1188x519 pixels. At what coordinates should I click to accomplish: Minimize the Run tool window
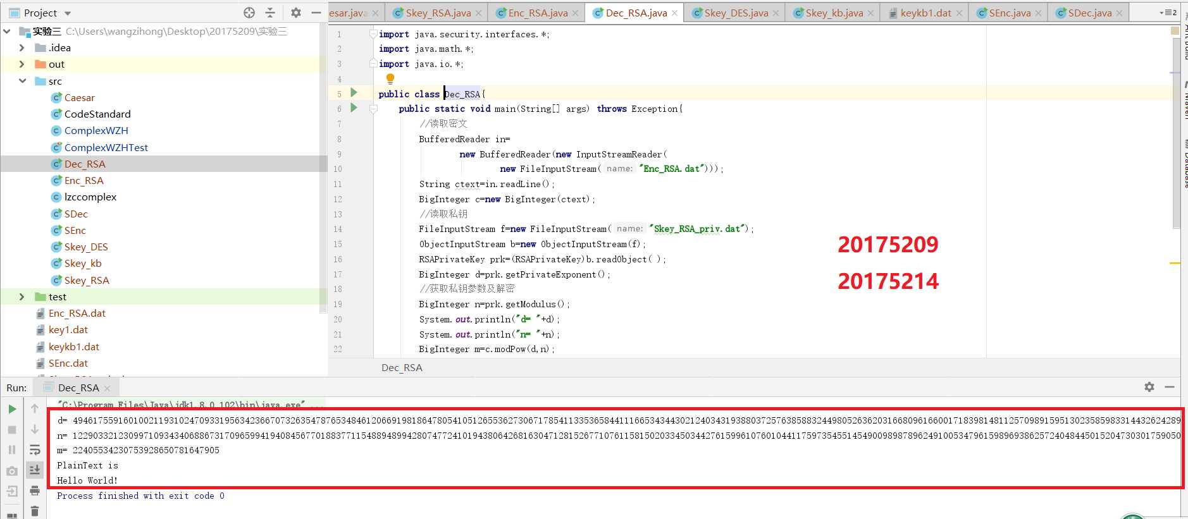tap(1170, 387)
